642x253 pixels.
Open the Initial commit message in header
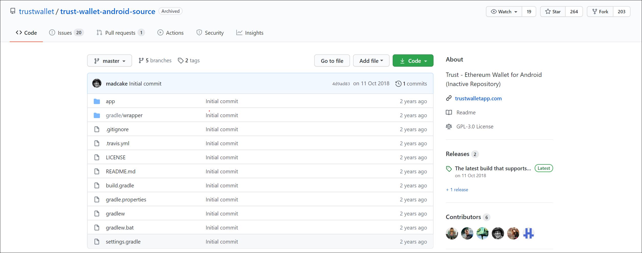tap(145, 84)
